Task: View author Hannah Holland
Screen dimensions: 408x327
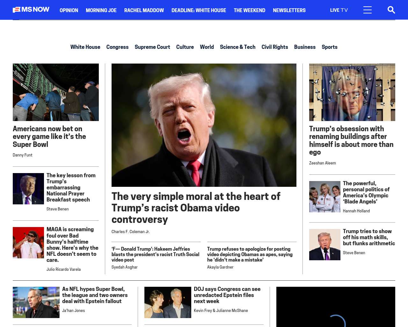Action: click(x=356, y=211)
